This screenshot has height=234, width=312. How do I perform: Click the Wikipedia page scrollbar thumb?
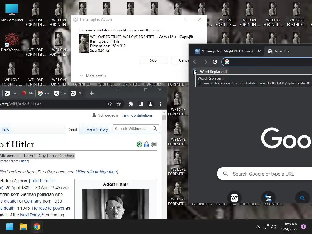(164, 118)
